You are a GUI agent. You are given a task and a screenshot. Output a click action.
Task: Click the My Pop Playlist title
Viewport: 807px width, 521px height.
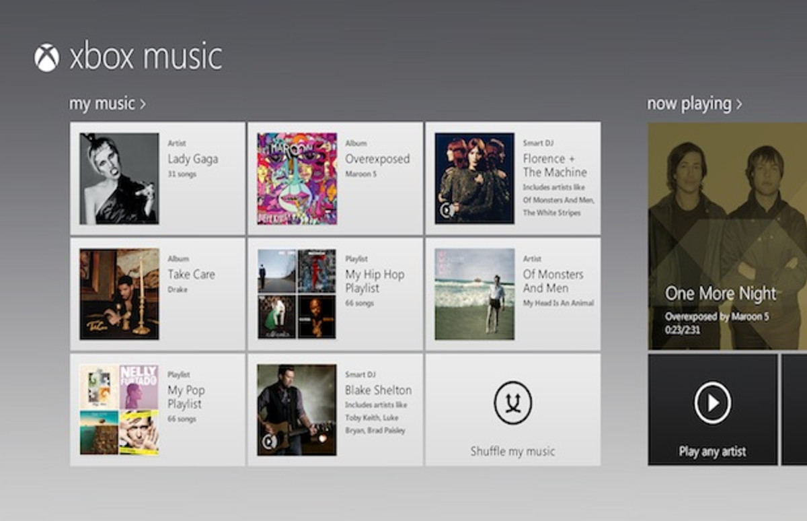tap(186, 397)
